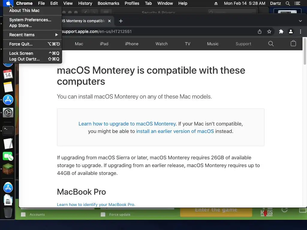This screenshot has width=307, height=230.
Task: Follow Learn how to upgrade to macOS Monterey link
Action: pos(127,124)
